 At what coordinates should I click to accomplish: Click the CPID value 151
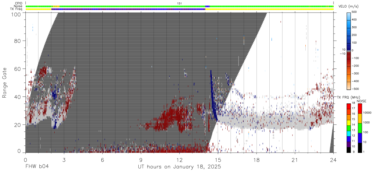(180, 3)
